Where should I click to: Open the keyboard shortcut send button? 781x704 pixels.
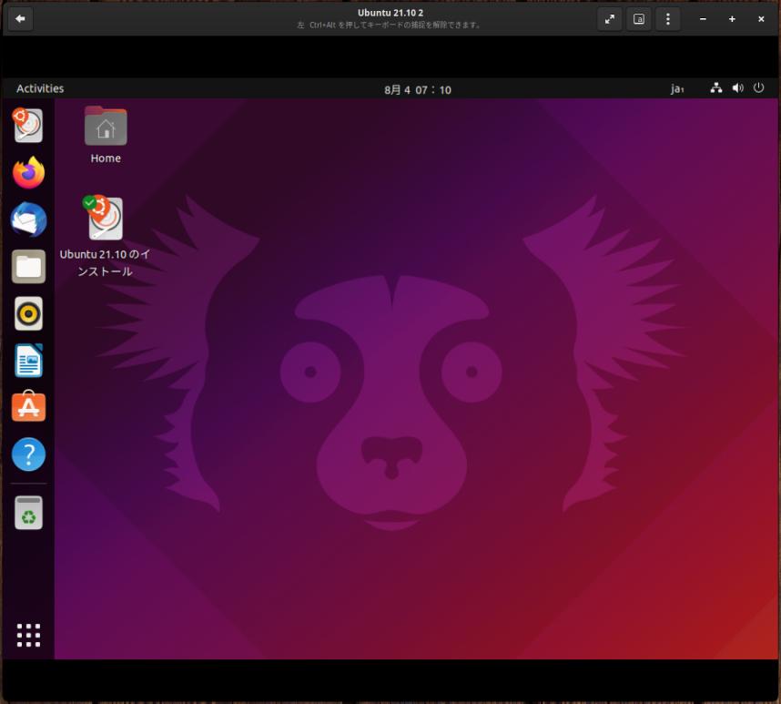coord(639,19)
